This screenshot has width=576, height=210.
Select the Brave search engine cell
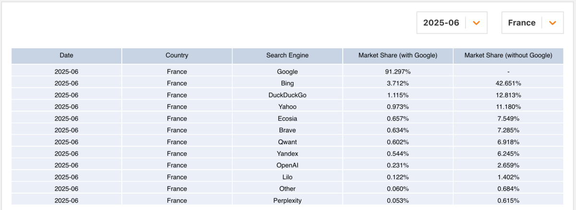tap(288, 130)
